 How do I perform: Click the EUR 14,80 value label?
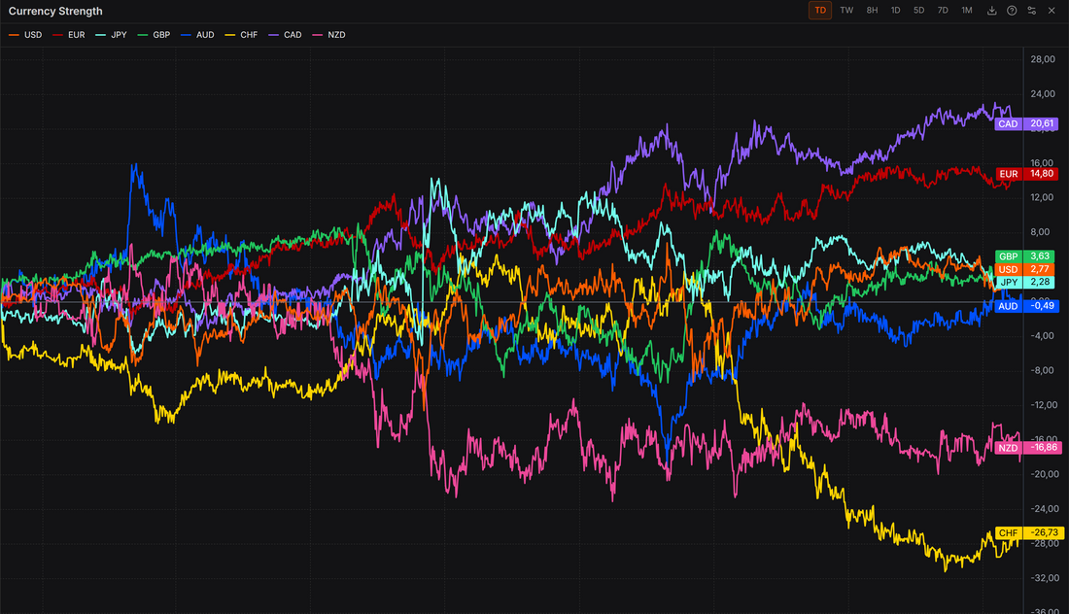1027,174
